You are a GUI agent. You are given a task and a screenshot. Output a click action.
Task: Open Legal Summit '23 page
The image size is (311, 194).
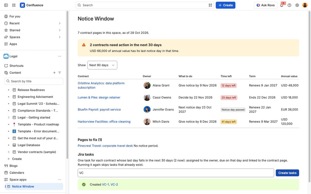[39, 104]
